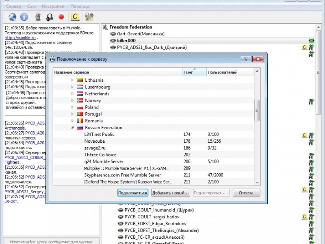Open the server connect globe icon
The height and width of the screenshot is (244, 325).
(x=13, y=17)
